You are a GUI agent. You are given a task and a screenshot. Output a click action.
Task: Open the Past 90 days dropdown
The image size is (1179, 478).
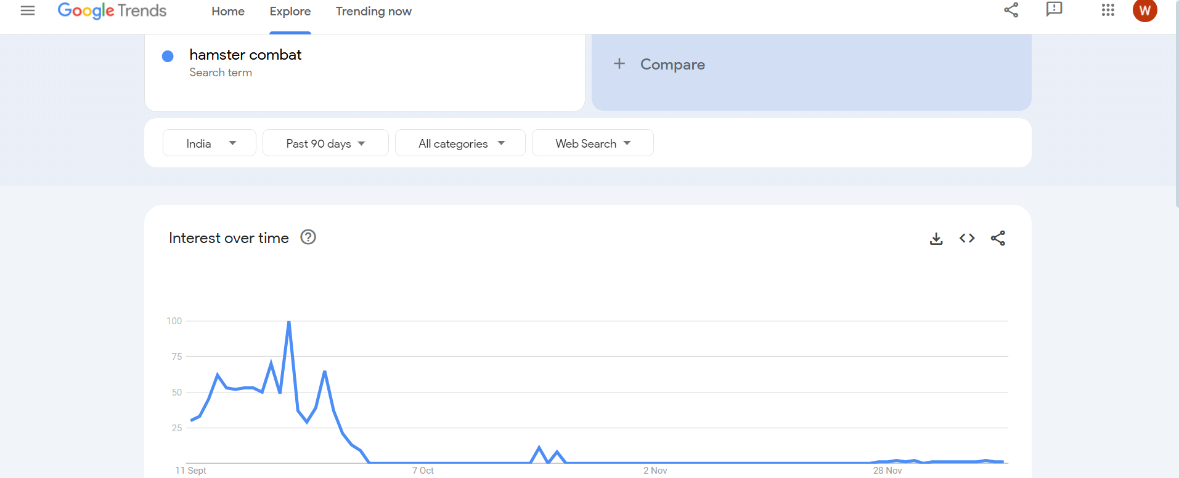click(x=325, y=143)
